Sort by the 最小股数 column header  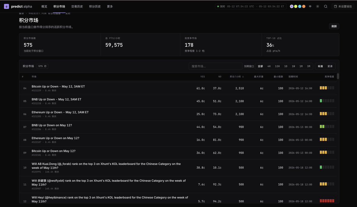(278, 77)
